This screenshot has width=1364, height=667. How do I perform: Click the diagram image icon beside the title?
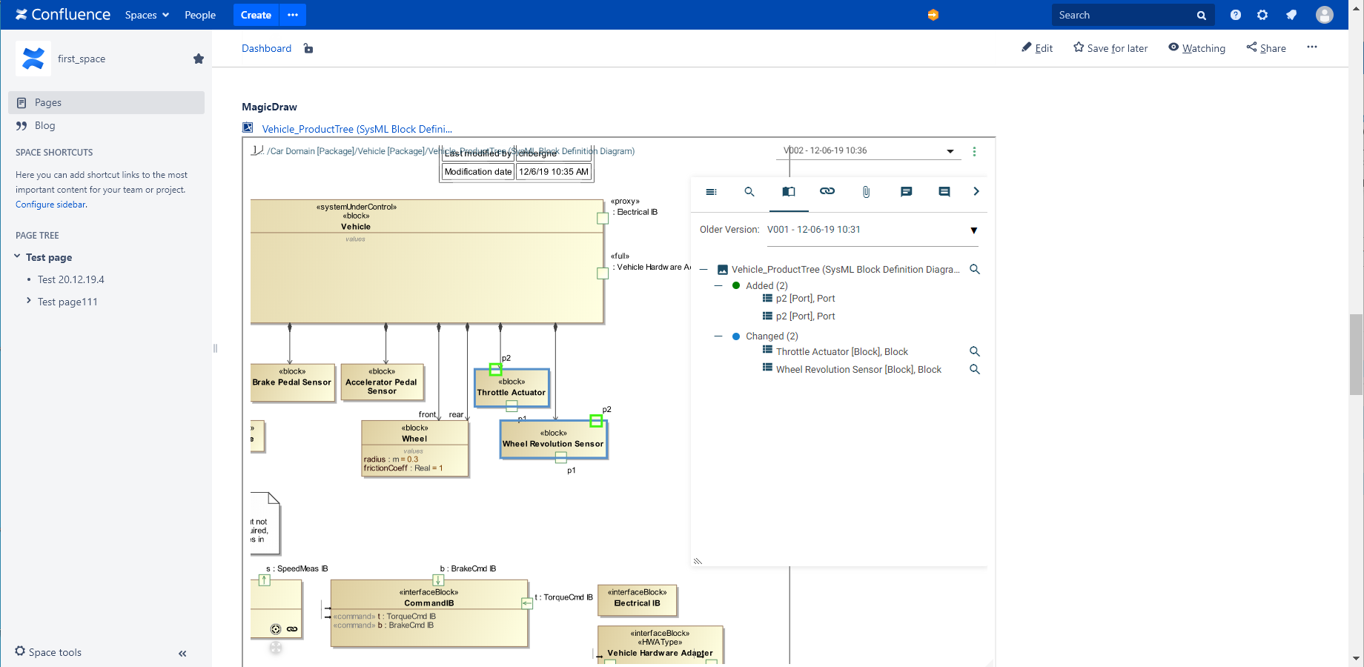click(x=248, y=127)
